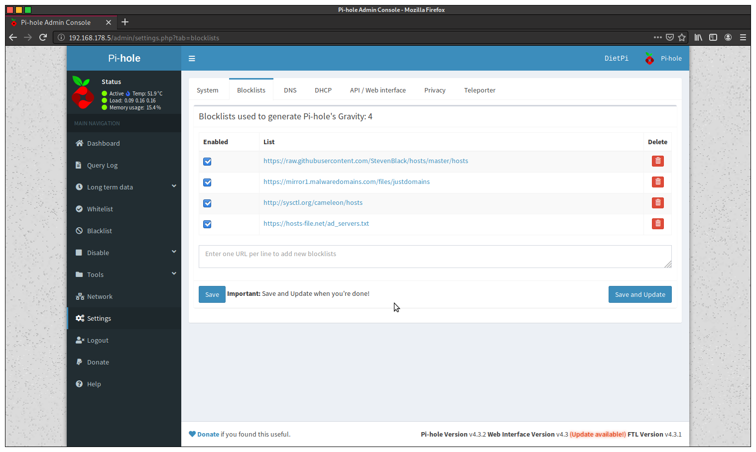
Task: Click the Pi-hole raspberry logo in header
Action: point(649,59)
